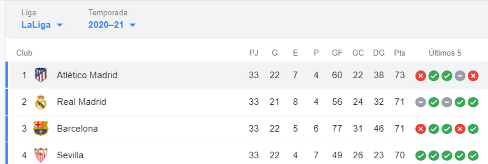Screen dimensions: 488x164
Task: Click the Club column header
Action: coord(24,53)
